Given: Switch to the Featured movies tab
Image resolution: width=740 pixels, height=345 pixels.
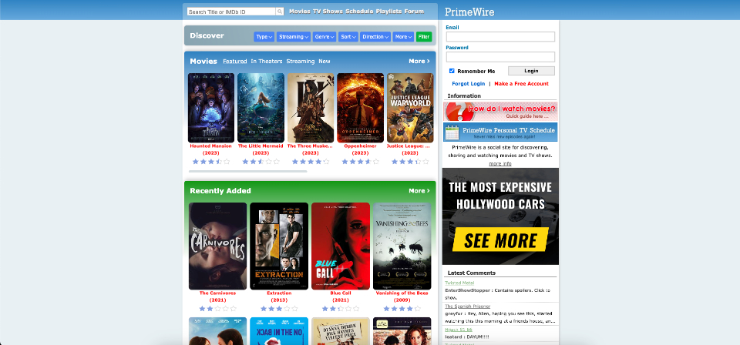Looking at the screenshot, I should tap(235, 62).
